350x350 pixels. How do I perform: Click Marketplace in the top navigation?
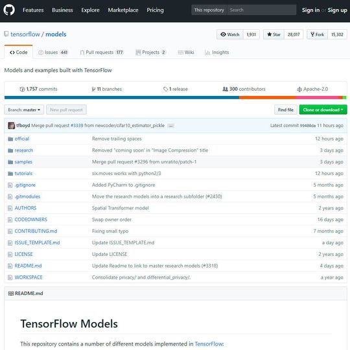click(123, 10)
